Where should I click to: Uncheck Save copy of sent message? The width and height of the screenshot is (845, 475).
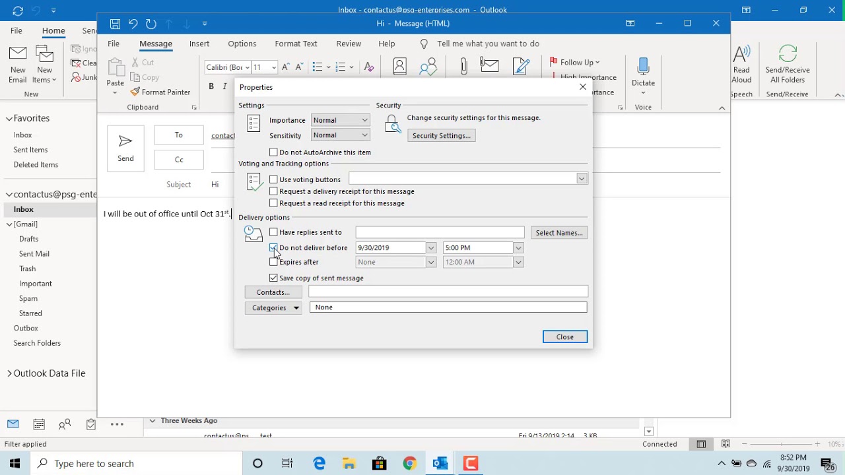tap(273, 278)
